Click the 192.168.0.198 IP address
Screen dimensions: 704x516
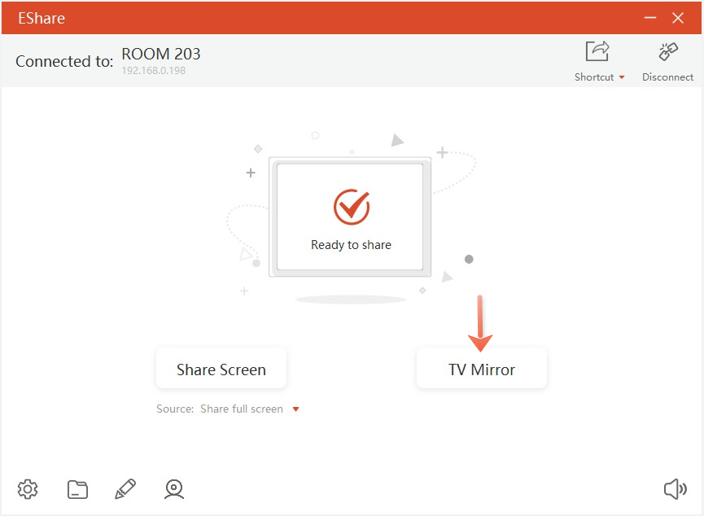tap(154, 71)
